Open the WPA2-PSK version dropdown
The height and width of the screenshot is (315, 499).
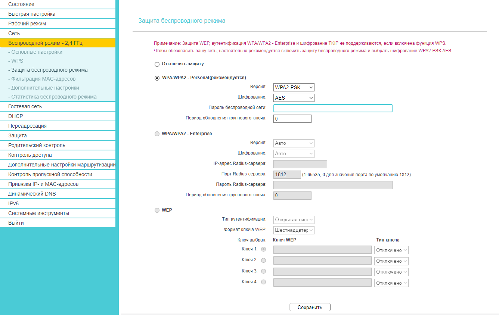pos(294,87)
